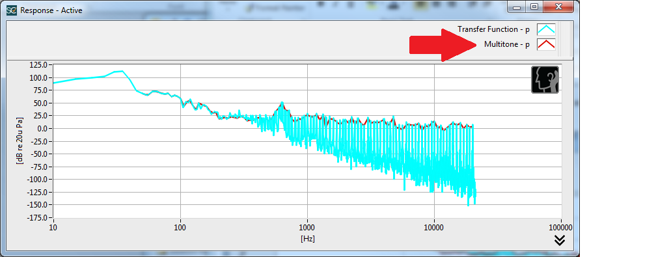The height and width of the screenshot is (257, 656).
Task: Click the -175.0 Y-axis minimum value
Action: [38, 218]
